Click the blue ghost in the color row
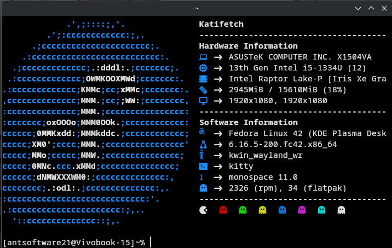 pos(283,210)
